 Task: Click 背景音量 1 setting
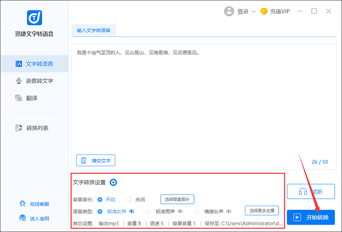pos(184,224)
